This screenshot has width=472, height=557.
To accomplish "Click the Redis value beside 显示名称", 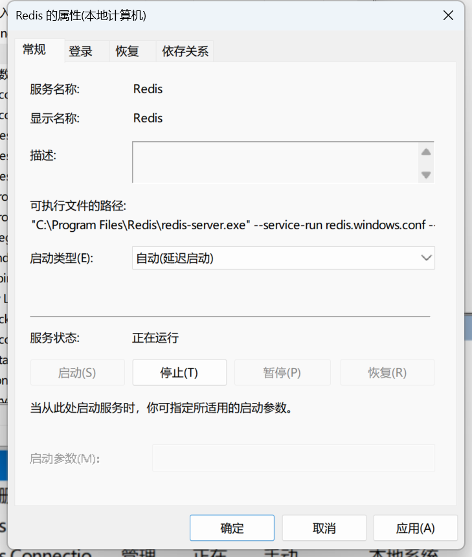I will click(148, 118).
